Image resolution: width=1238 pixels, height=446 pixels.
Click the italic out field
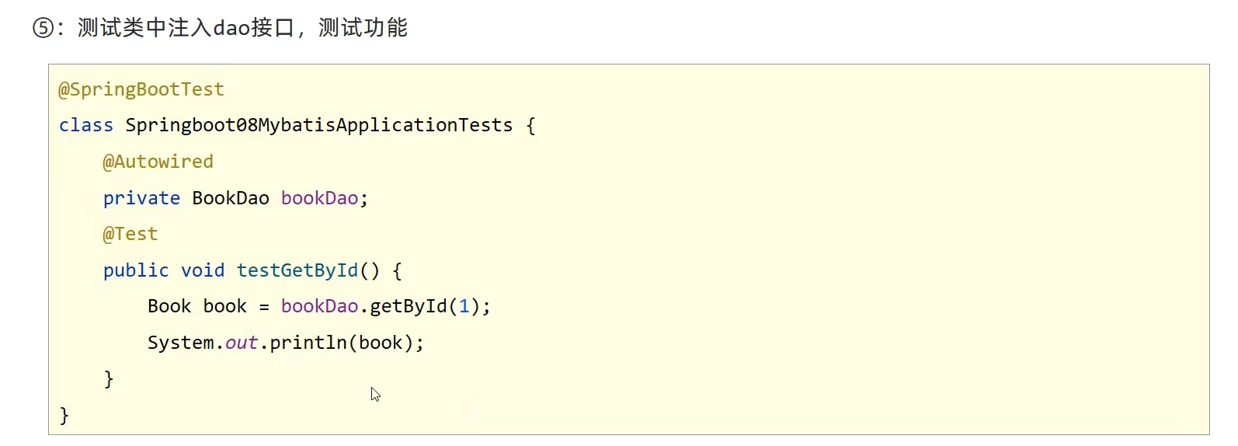242,343
